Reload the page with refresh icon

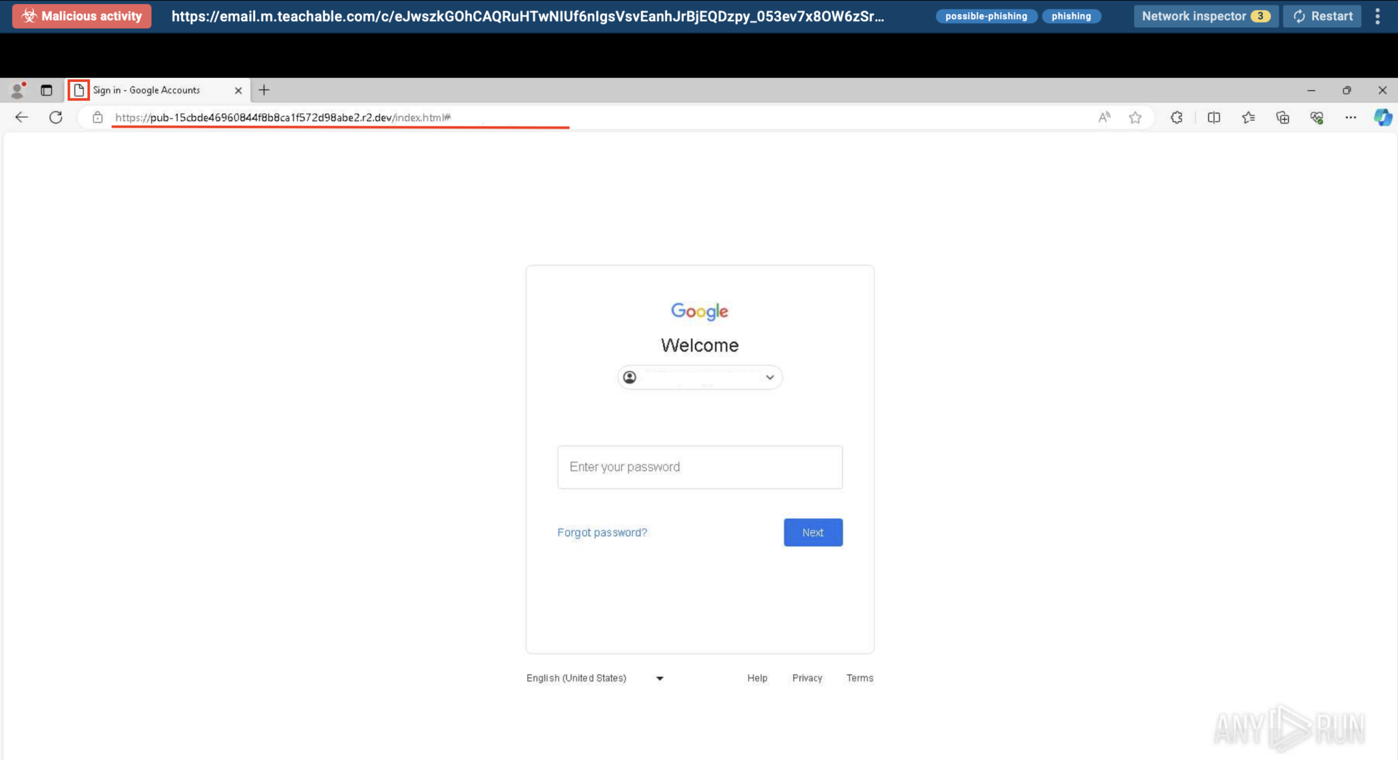[x=56, y=117]
